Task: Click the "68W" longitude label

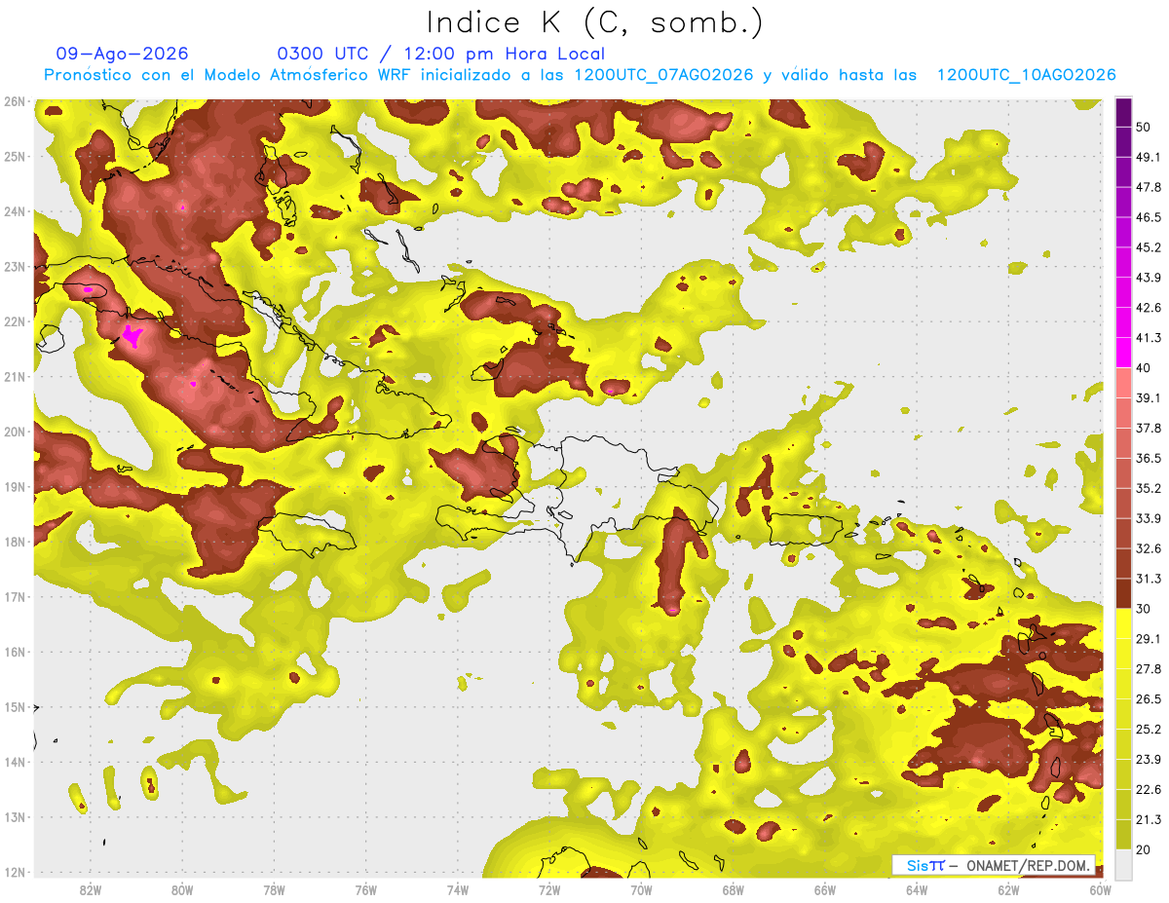Action: [x=734, y=889]
